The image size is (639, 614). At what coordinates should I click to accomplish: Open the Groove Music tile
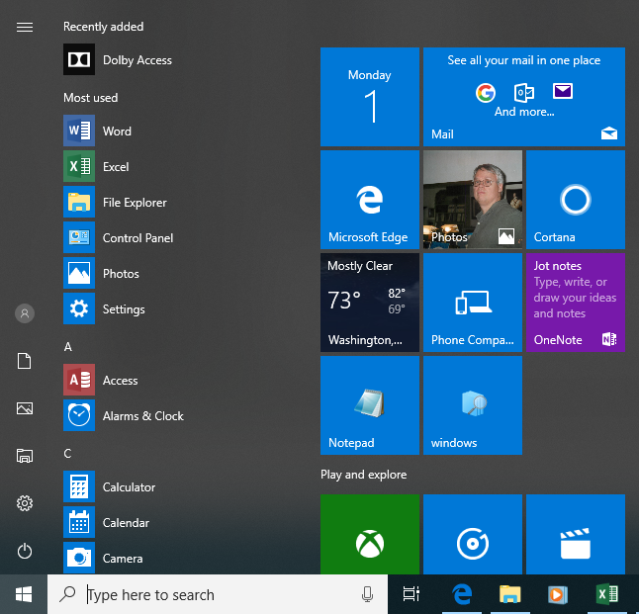(x=473, y=534)
